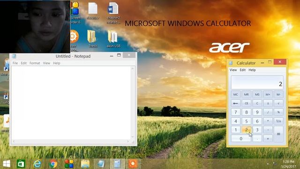This screenshot has width=300, height=169.
Task: Launch Internet Explorer from the taskbar
Action: pos(37,164)
